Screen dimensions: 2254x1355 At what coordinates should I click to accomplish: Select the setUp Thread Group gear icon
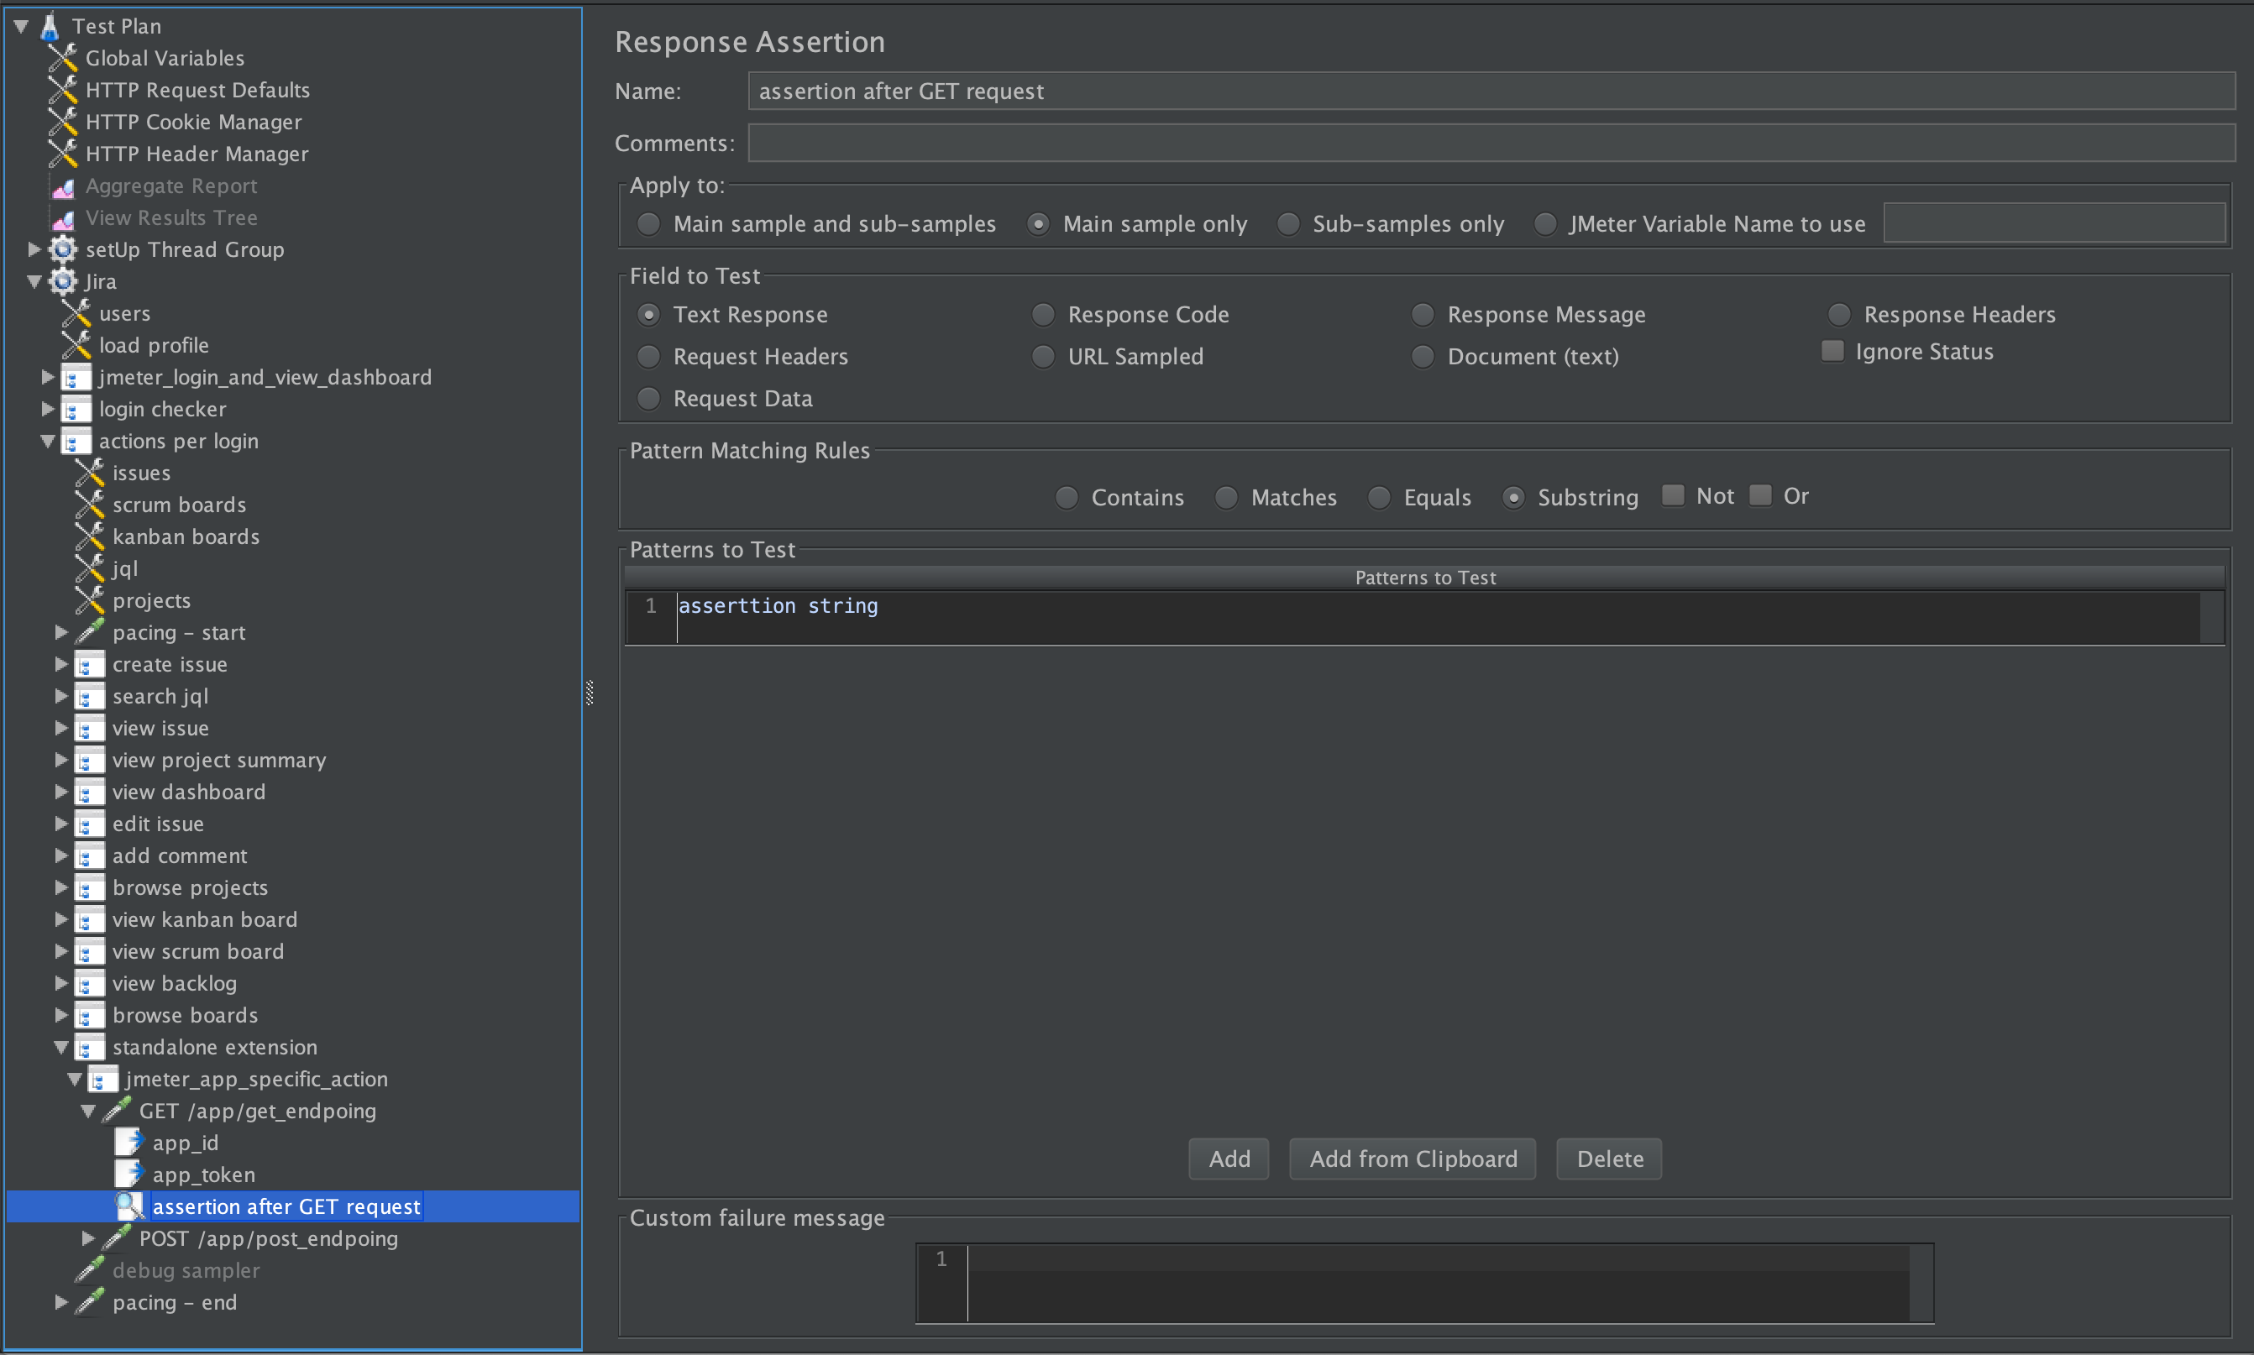click(61, 249)
